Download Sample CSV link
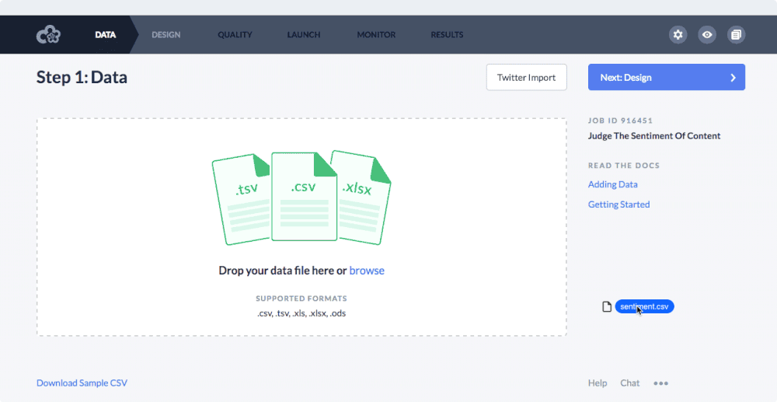 click(x=82, y=383)
